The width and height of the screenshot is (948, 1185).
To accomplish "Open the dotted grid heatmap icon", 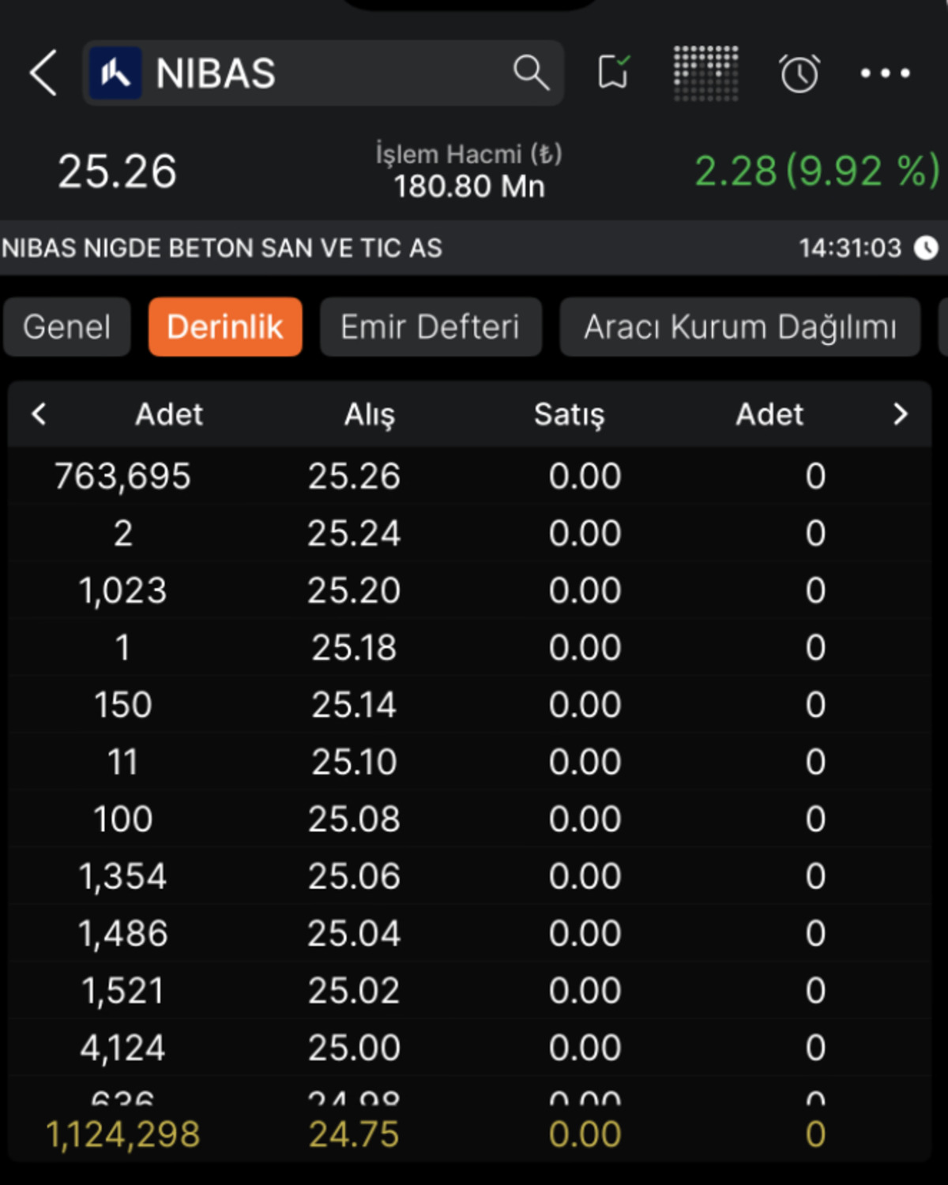I will coord(705,73).
